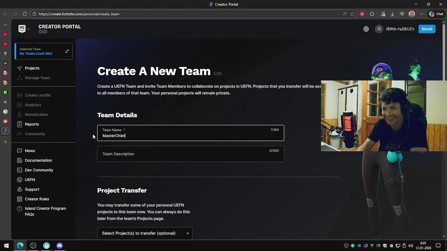This screenshot has height=251, width=447.
Task: Add this page to favorites star
Action: tap(352, 14)
